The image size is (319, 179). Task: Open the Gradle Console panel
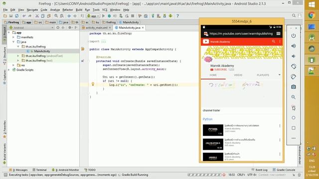pos(284,170)
